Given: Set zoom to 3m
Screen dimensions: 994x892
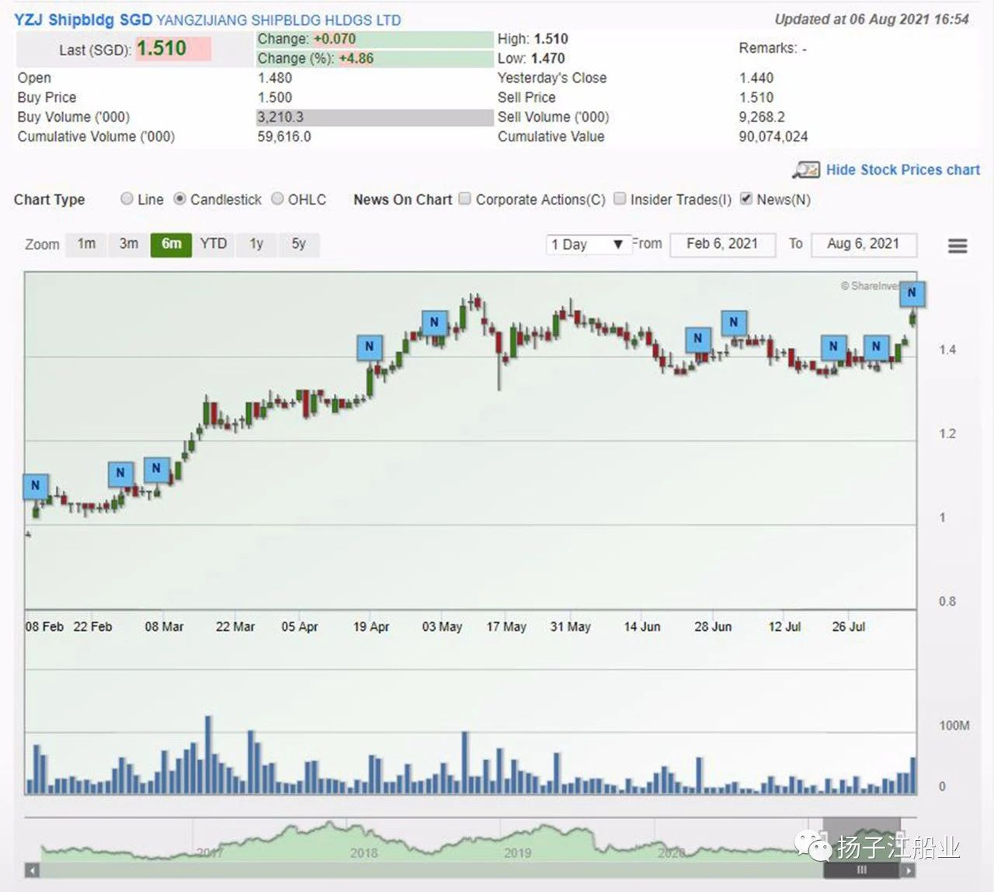Looking at the screenshot, I should [129, 244].
